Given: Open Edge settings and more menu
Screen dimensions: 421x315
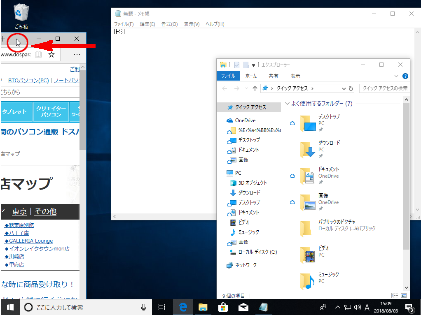Looking at the screenshot, I should pyautogui.click(x=77, y=54).
